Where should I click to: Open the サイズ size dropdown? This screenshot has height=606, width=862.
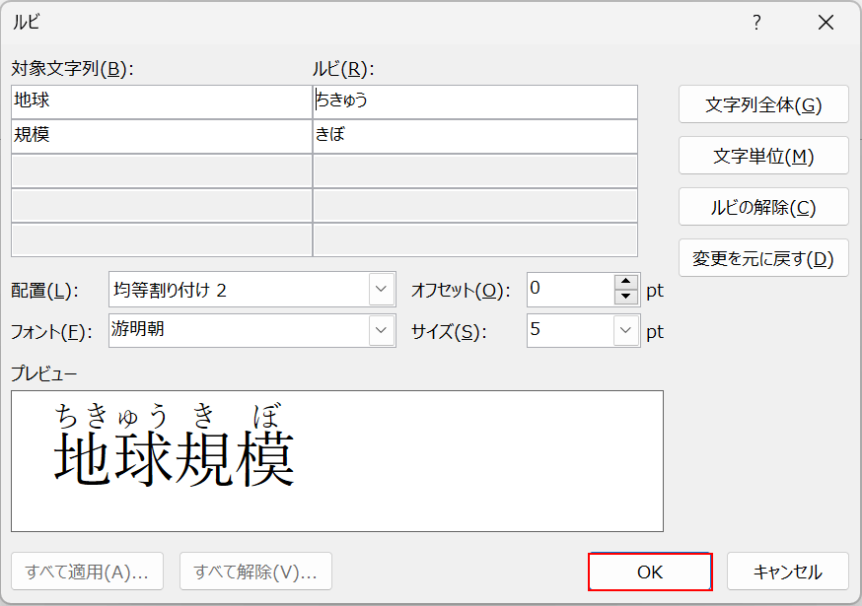coord(626,331)
